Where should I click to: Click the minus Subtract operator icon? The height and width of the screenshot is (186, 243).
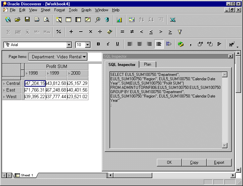tap(80, 32)
